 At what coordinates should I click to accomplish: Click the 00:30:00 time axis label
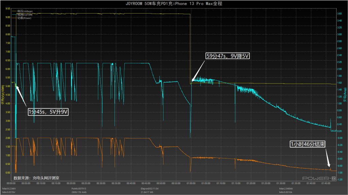tap(101, 183)
